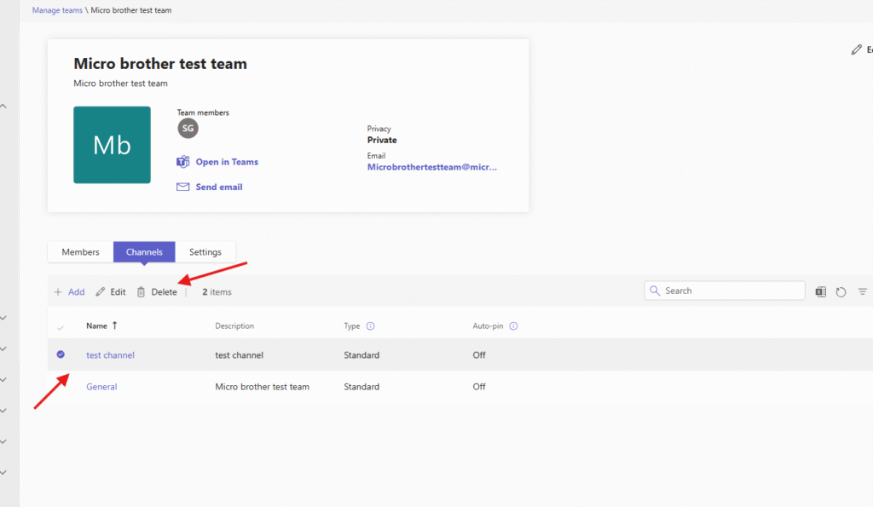Screen dimensions: 873x507
Task: Add a new channel
Action: [69, 292]
